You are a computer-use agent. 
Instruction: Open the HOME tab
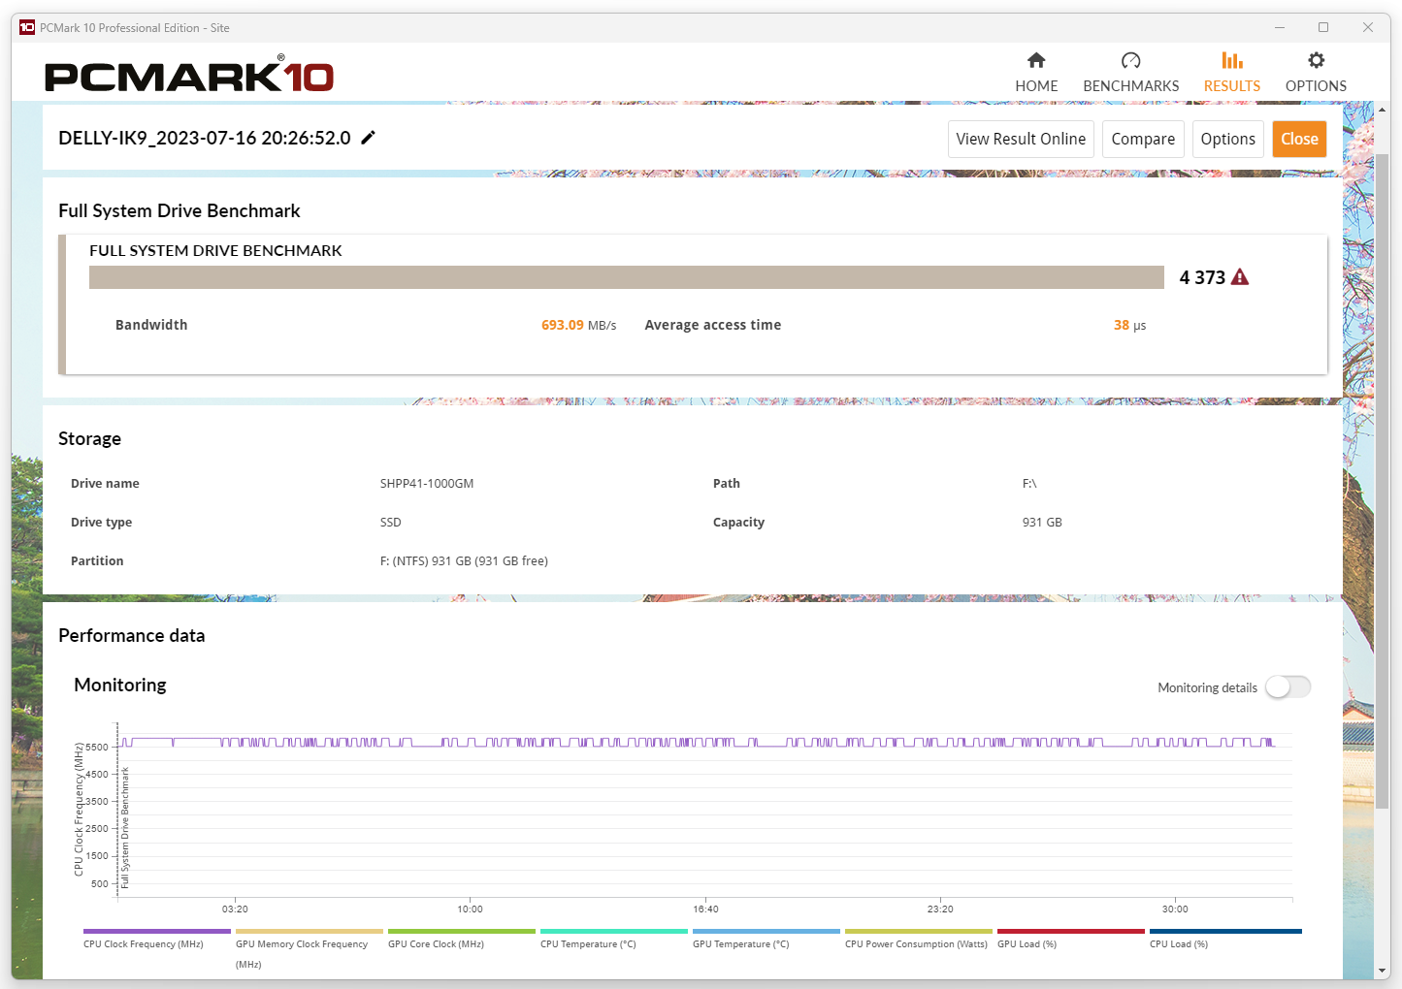click(1036, 73)
